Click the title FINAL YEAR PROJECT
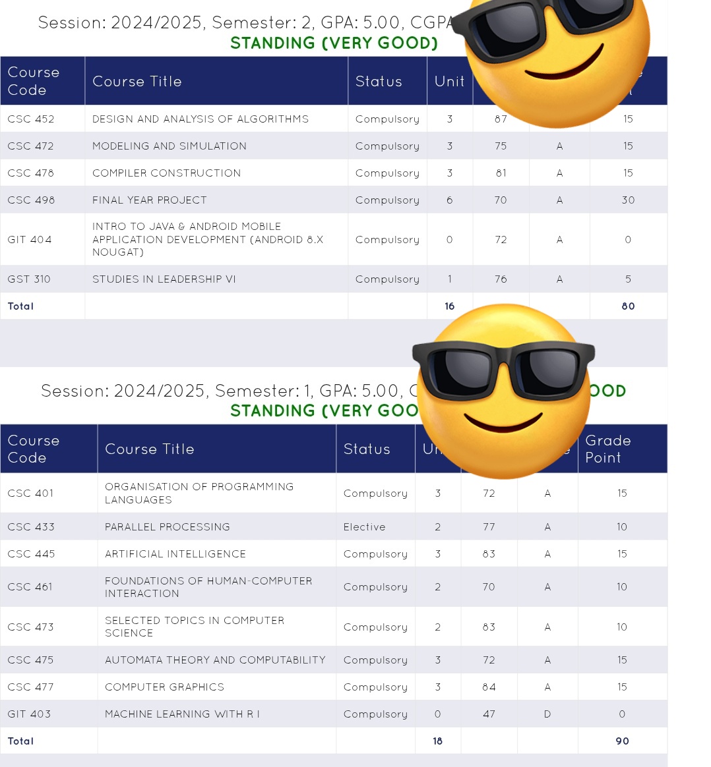711x767 pixels. (149, 200)
